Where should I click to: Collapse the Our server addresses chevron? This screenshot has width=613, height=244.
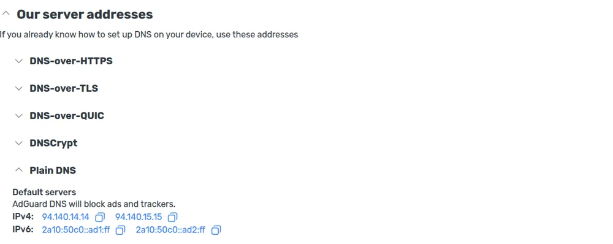[x=6, y=13]
